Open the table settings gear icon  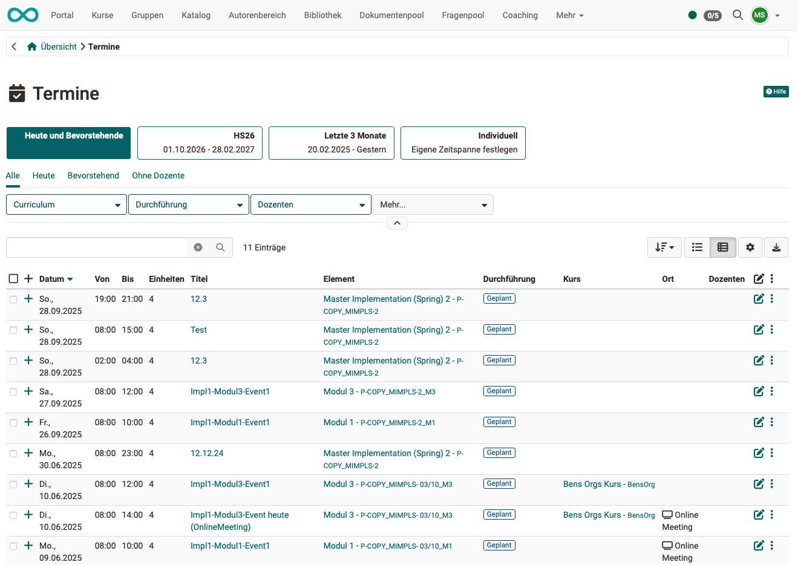point(750,247)
